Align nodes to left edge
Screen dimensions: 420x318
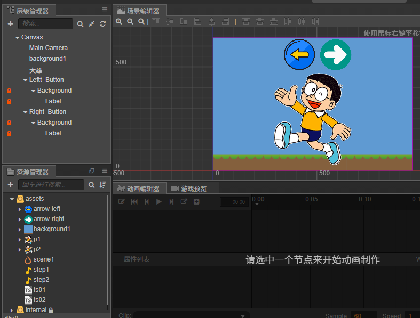pyautogui.click(x=197, y=22)
